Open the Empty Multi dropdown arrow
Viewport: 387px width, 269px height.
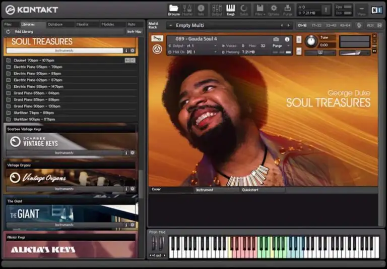click(x=170, y=25)
